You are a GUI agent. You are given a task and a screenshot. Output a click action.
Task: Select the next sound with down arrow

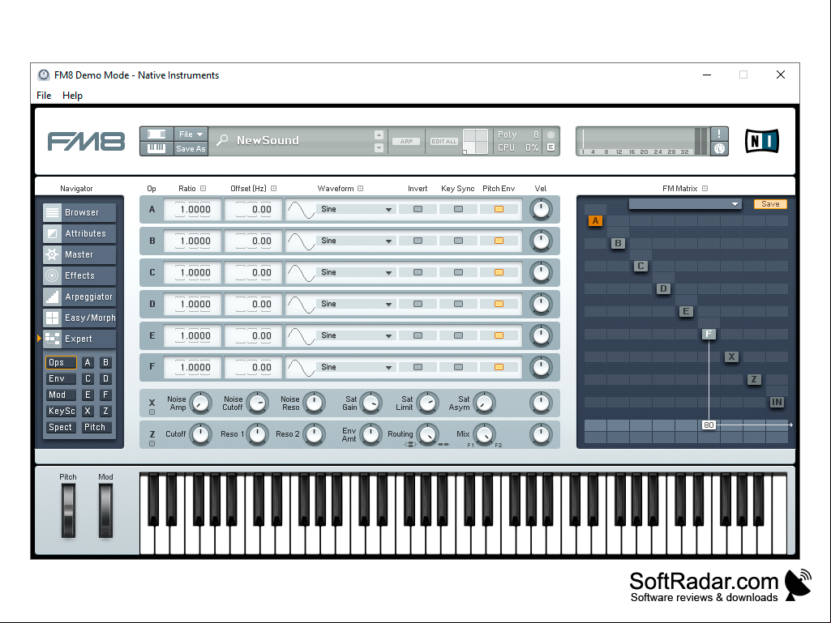pyautogui.click(x=379, y=148)
